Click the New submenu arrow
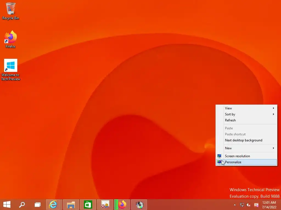This screenshot has width=281, height=210. pyautogui.click(x=274, y=148)
